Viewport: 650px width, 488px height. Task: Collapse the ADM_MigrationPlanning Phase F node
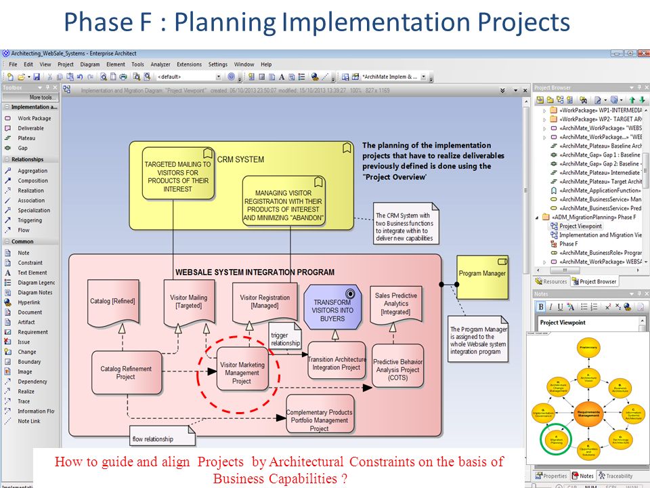[x=538, y=218]
